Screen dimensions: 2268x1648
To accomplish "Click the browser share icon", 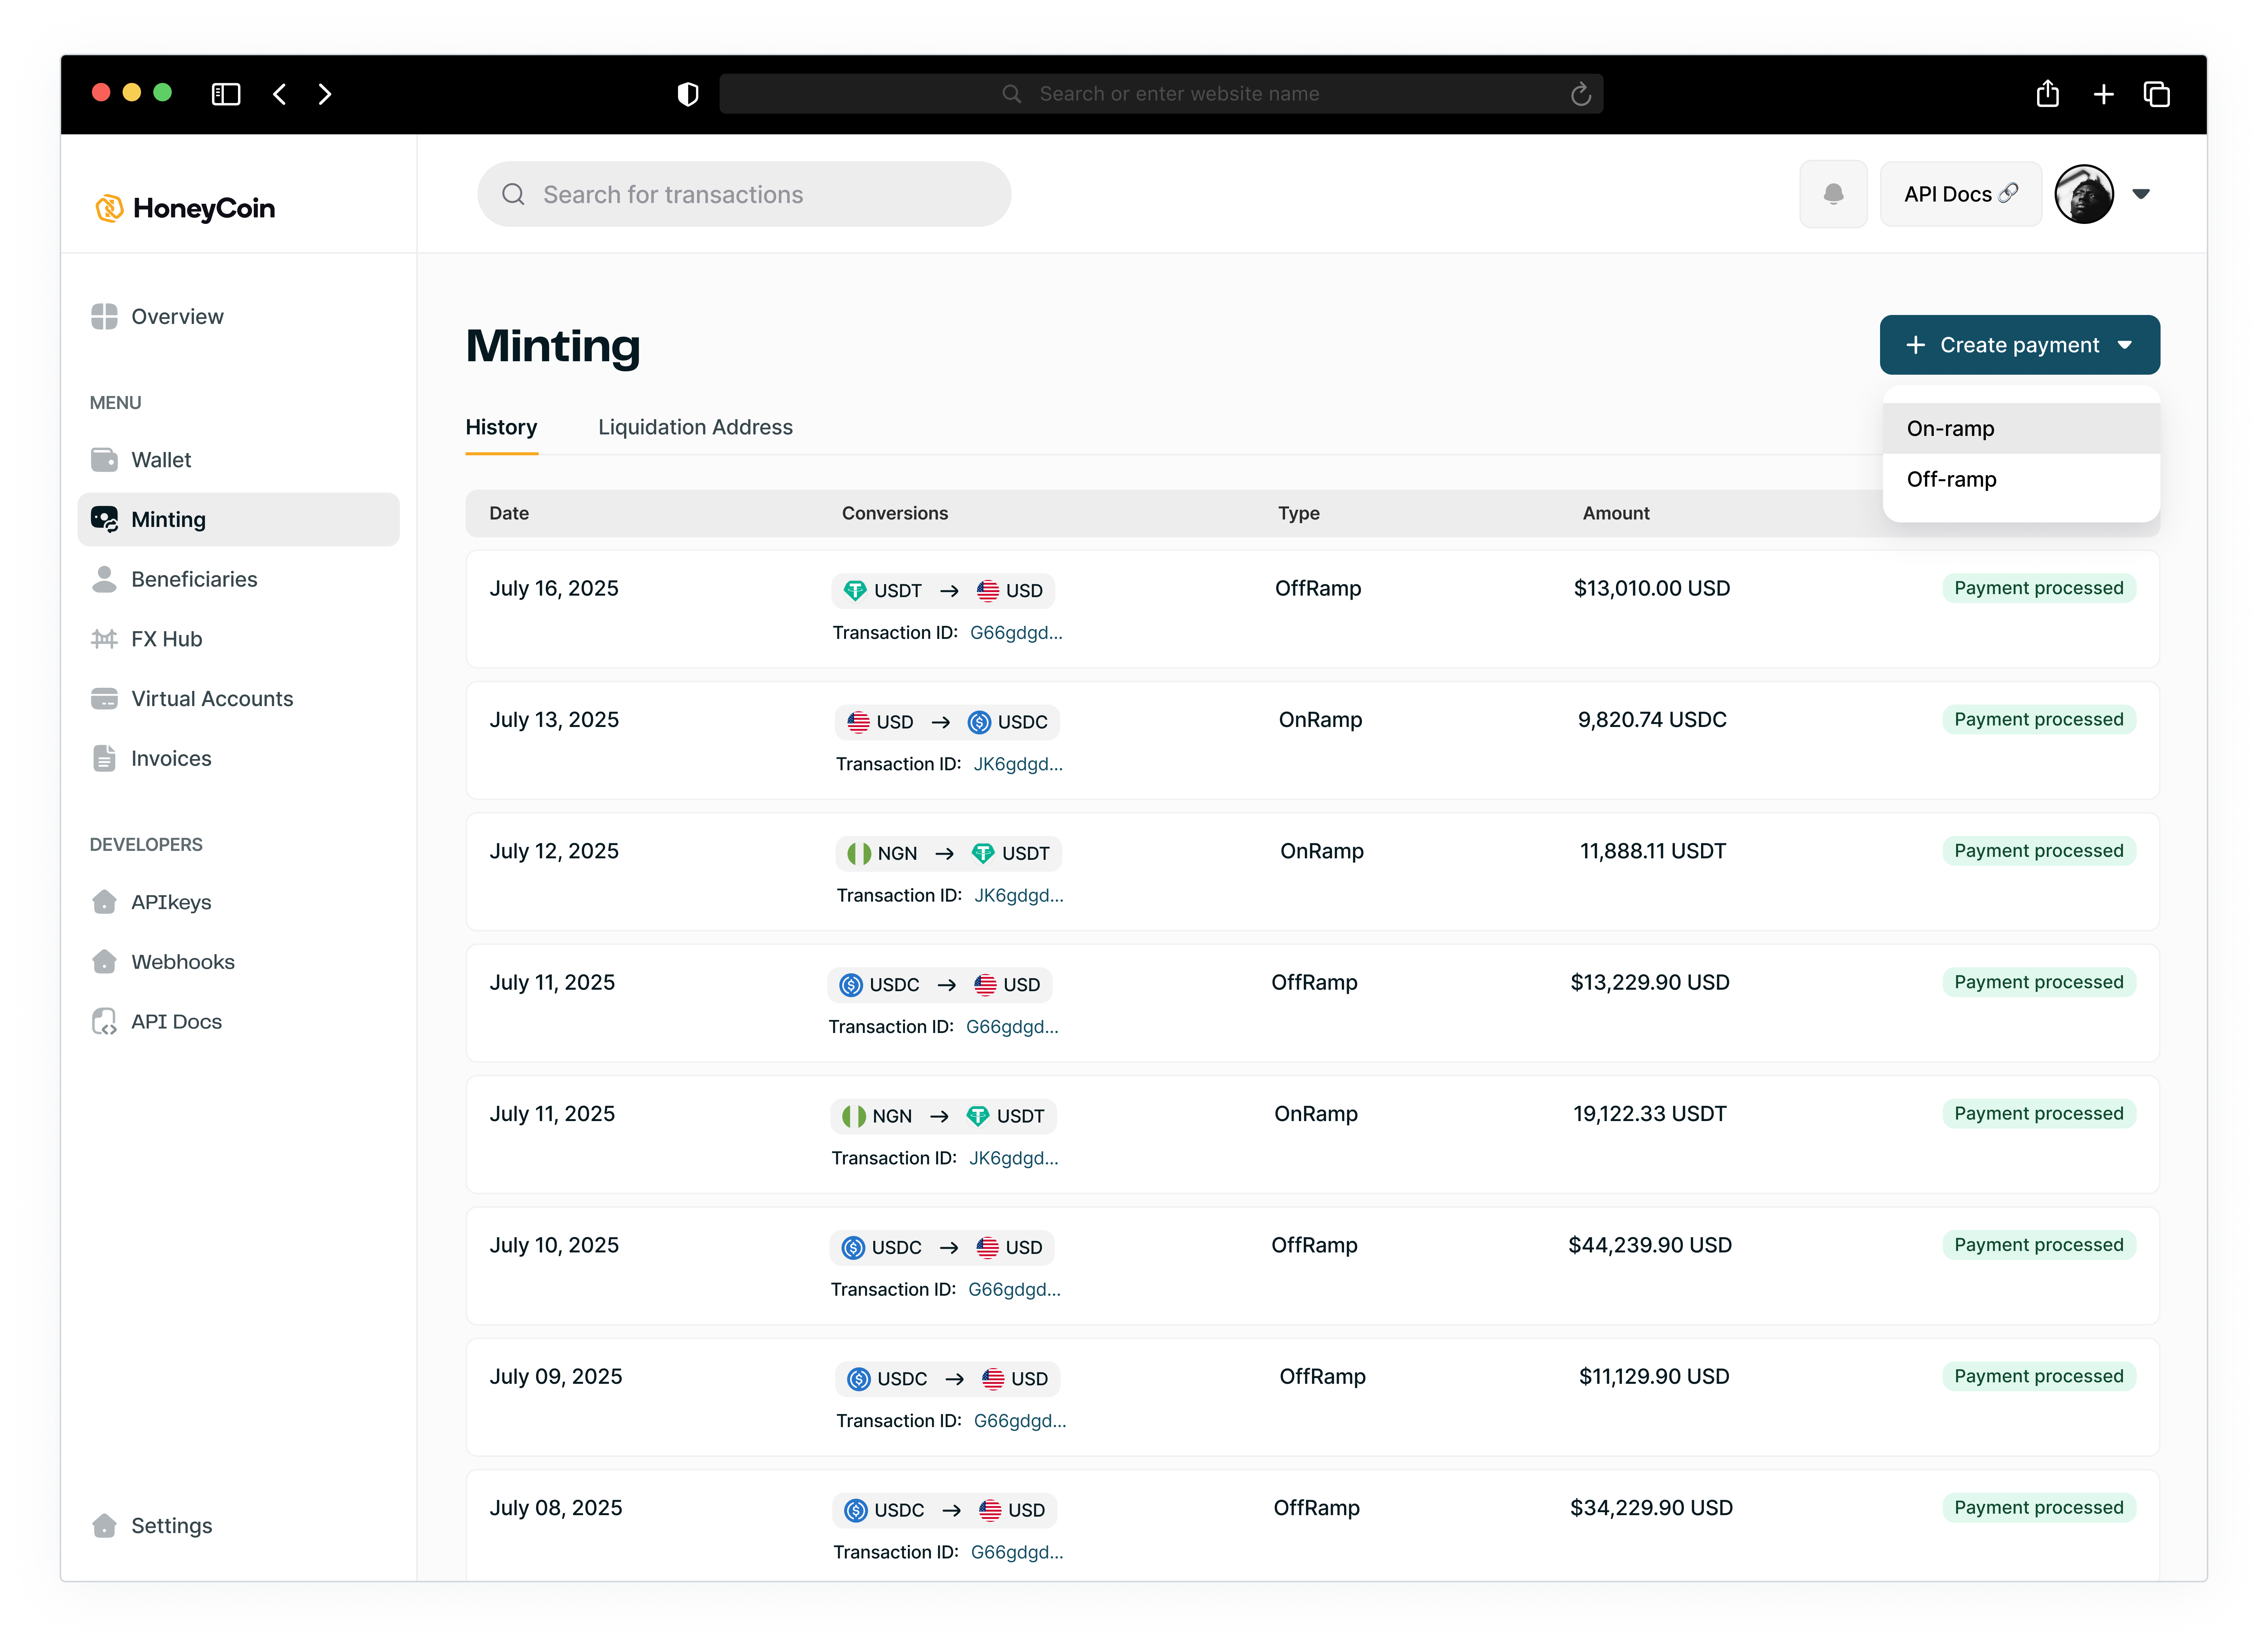I will tap(2047, 94).
